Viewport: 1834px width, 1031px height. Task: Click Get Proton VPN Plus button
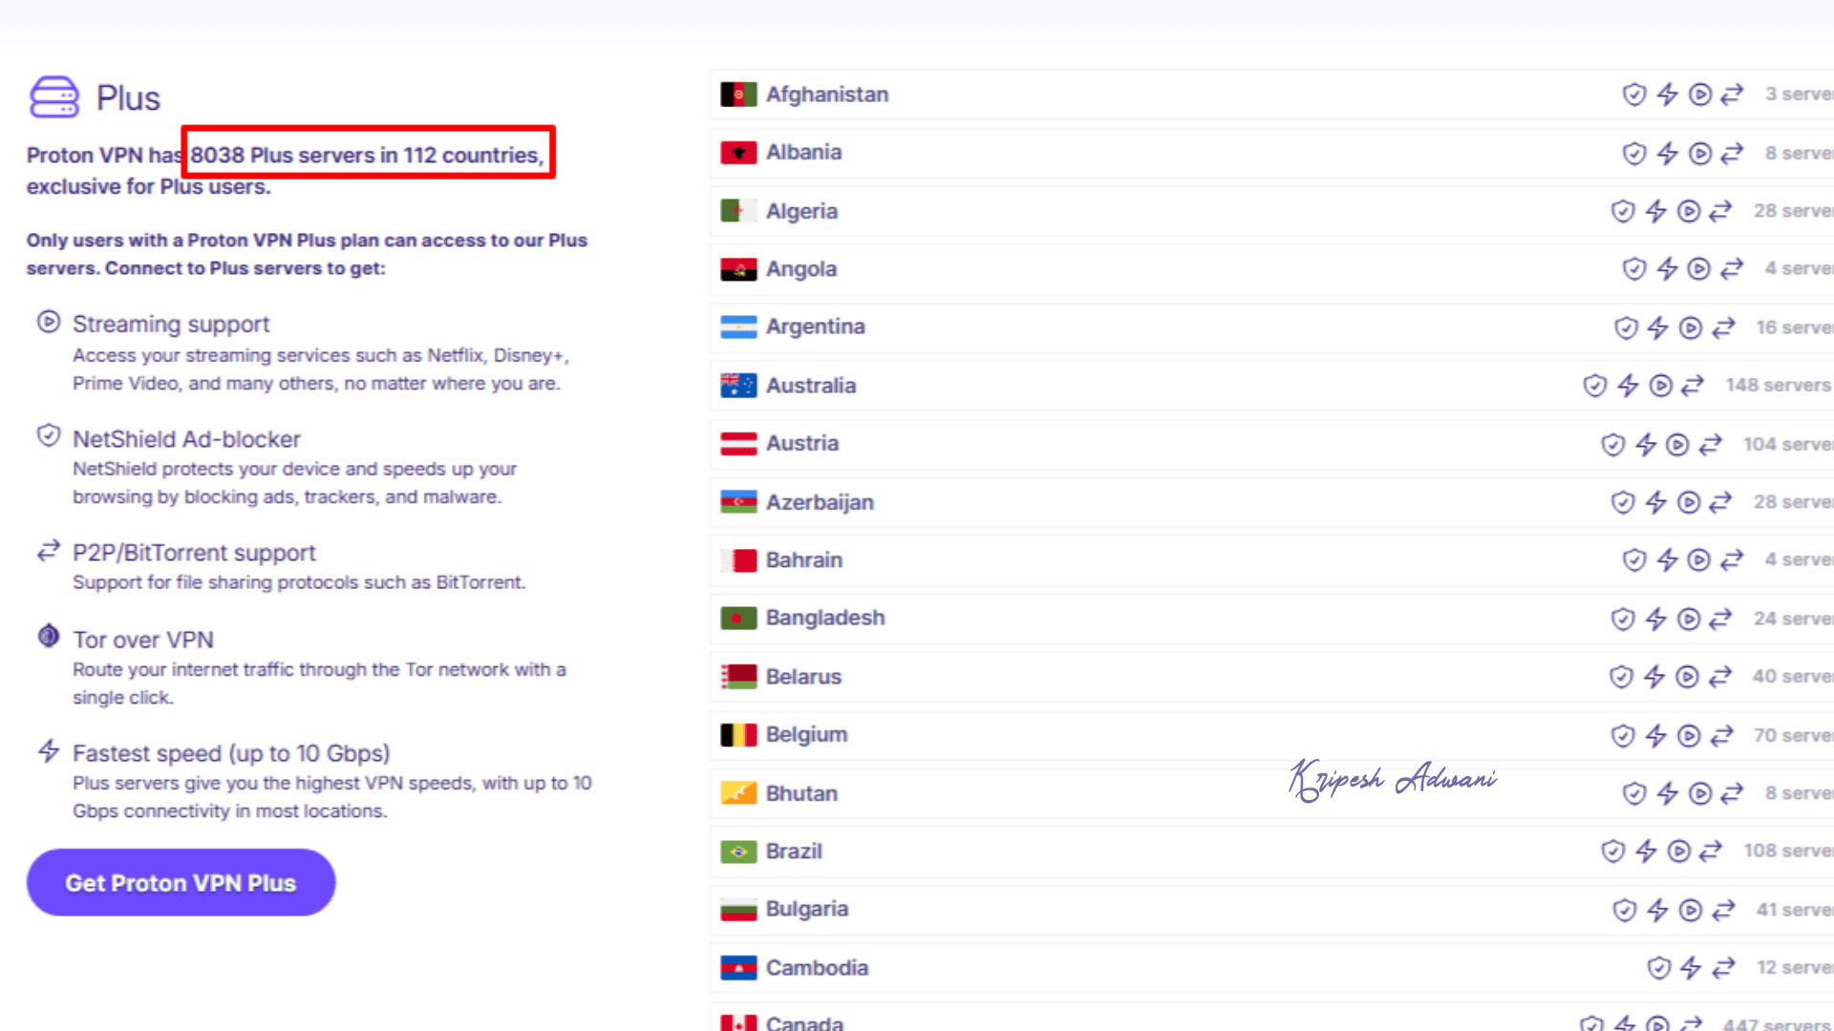(181, 883)
